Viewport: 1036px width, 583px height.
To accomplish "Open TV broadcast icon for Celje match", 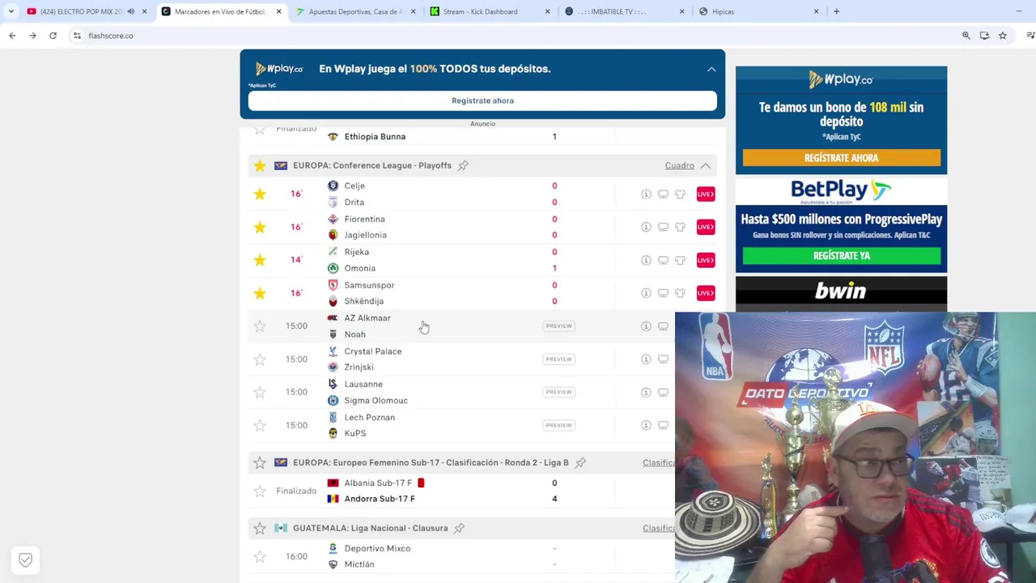I will point(663,194).
